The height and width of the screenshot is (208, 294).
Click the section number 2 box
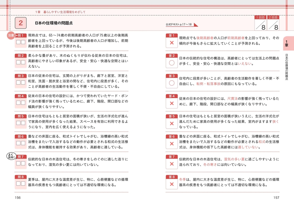click(21, 23)
